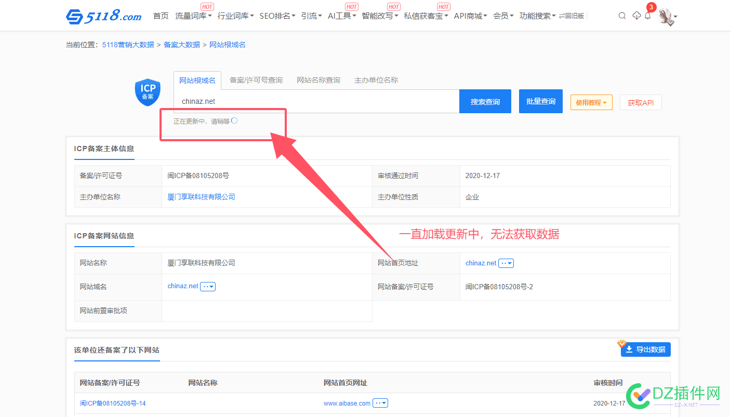Click the 批量查询 button
Screen dimensions: 730x417
pos(541,101)
